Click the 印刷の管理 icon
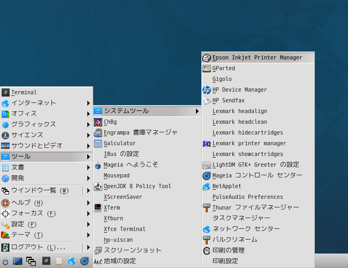 pos(207,251)
